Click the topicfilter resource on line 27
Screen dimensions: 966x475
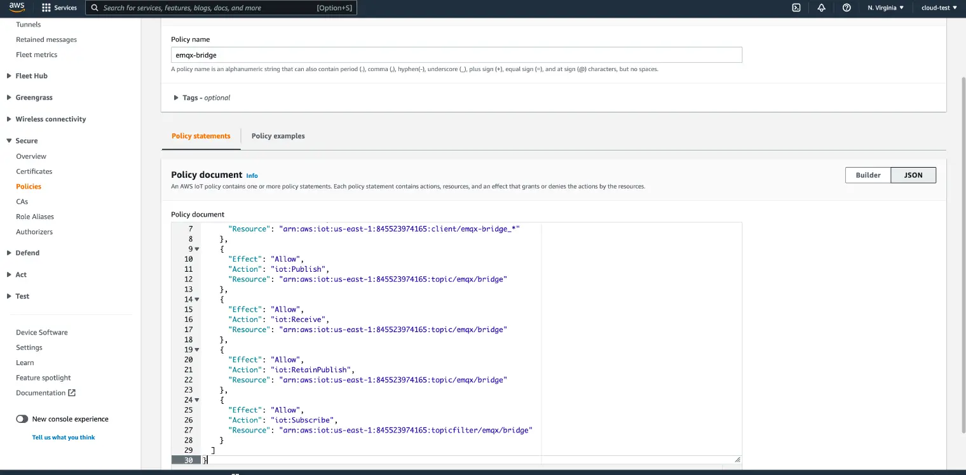click(x=405, y=430)
